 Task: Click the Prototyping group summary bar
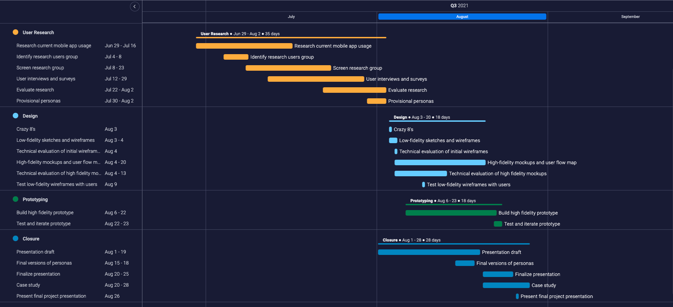(454, 204)
